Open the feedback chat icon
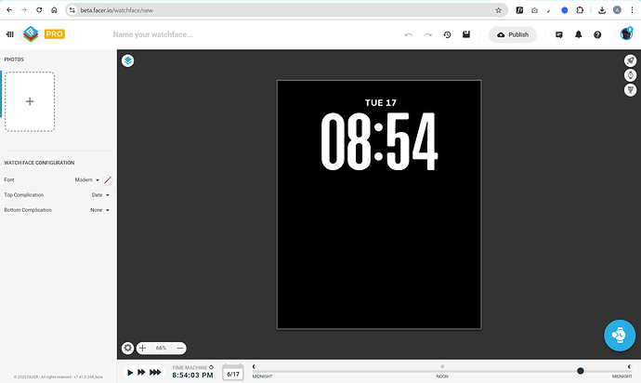 click(559, 34)
